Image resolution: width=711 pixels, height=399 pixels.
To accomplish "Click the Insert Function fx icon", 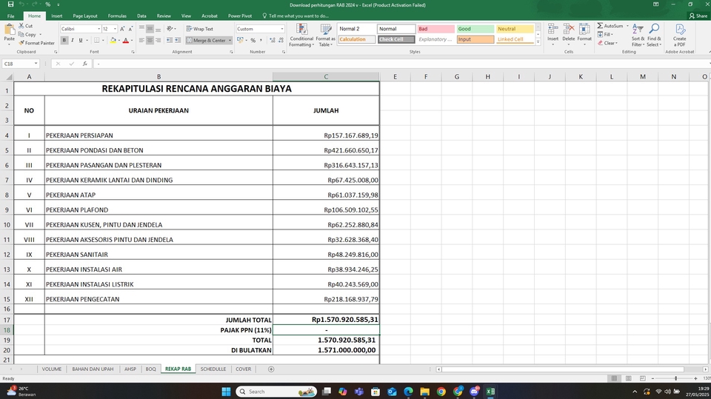I will pos(84,64).
